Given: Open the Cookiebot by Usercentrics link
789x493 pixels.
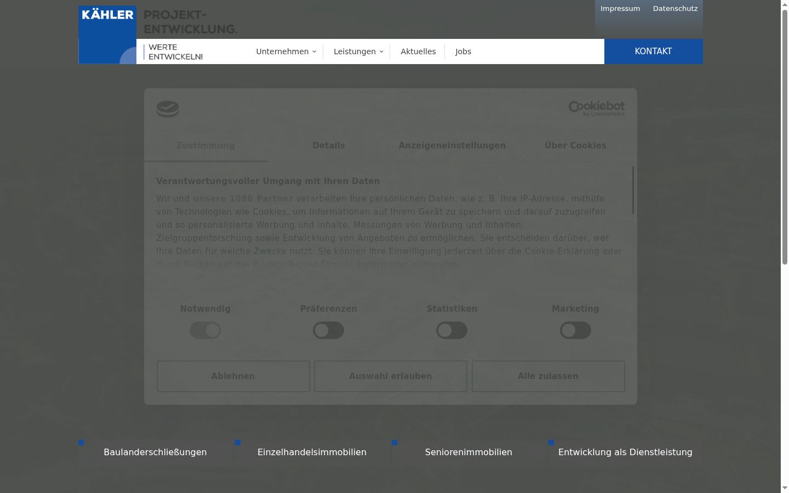Looking at the screenshot, I should click(596, 108).
